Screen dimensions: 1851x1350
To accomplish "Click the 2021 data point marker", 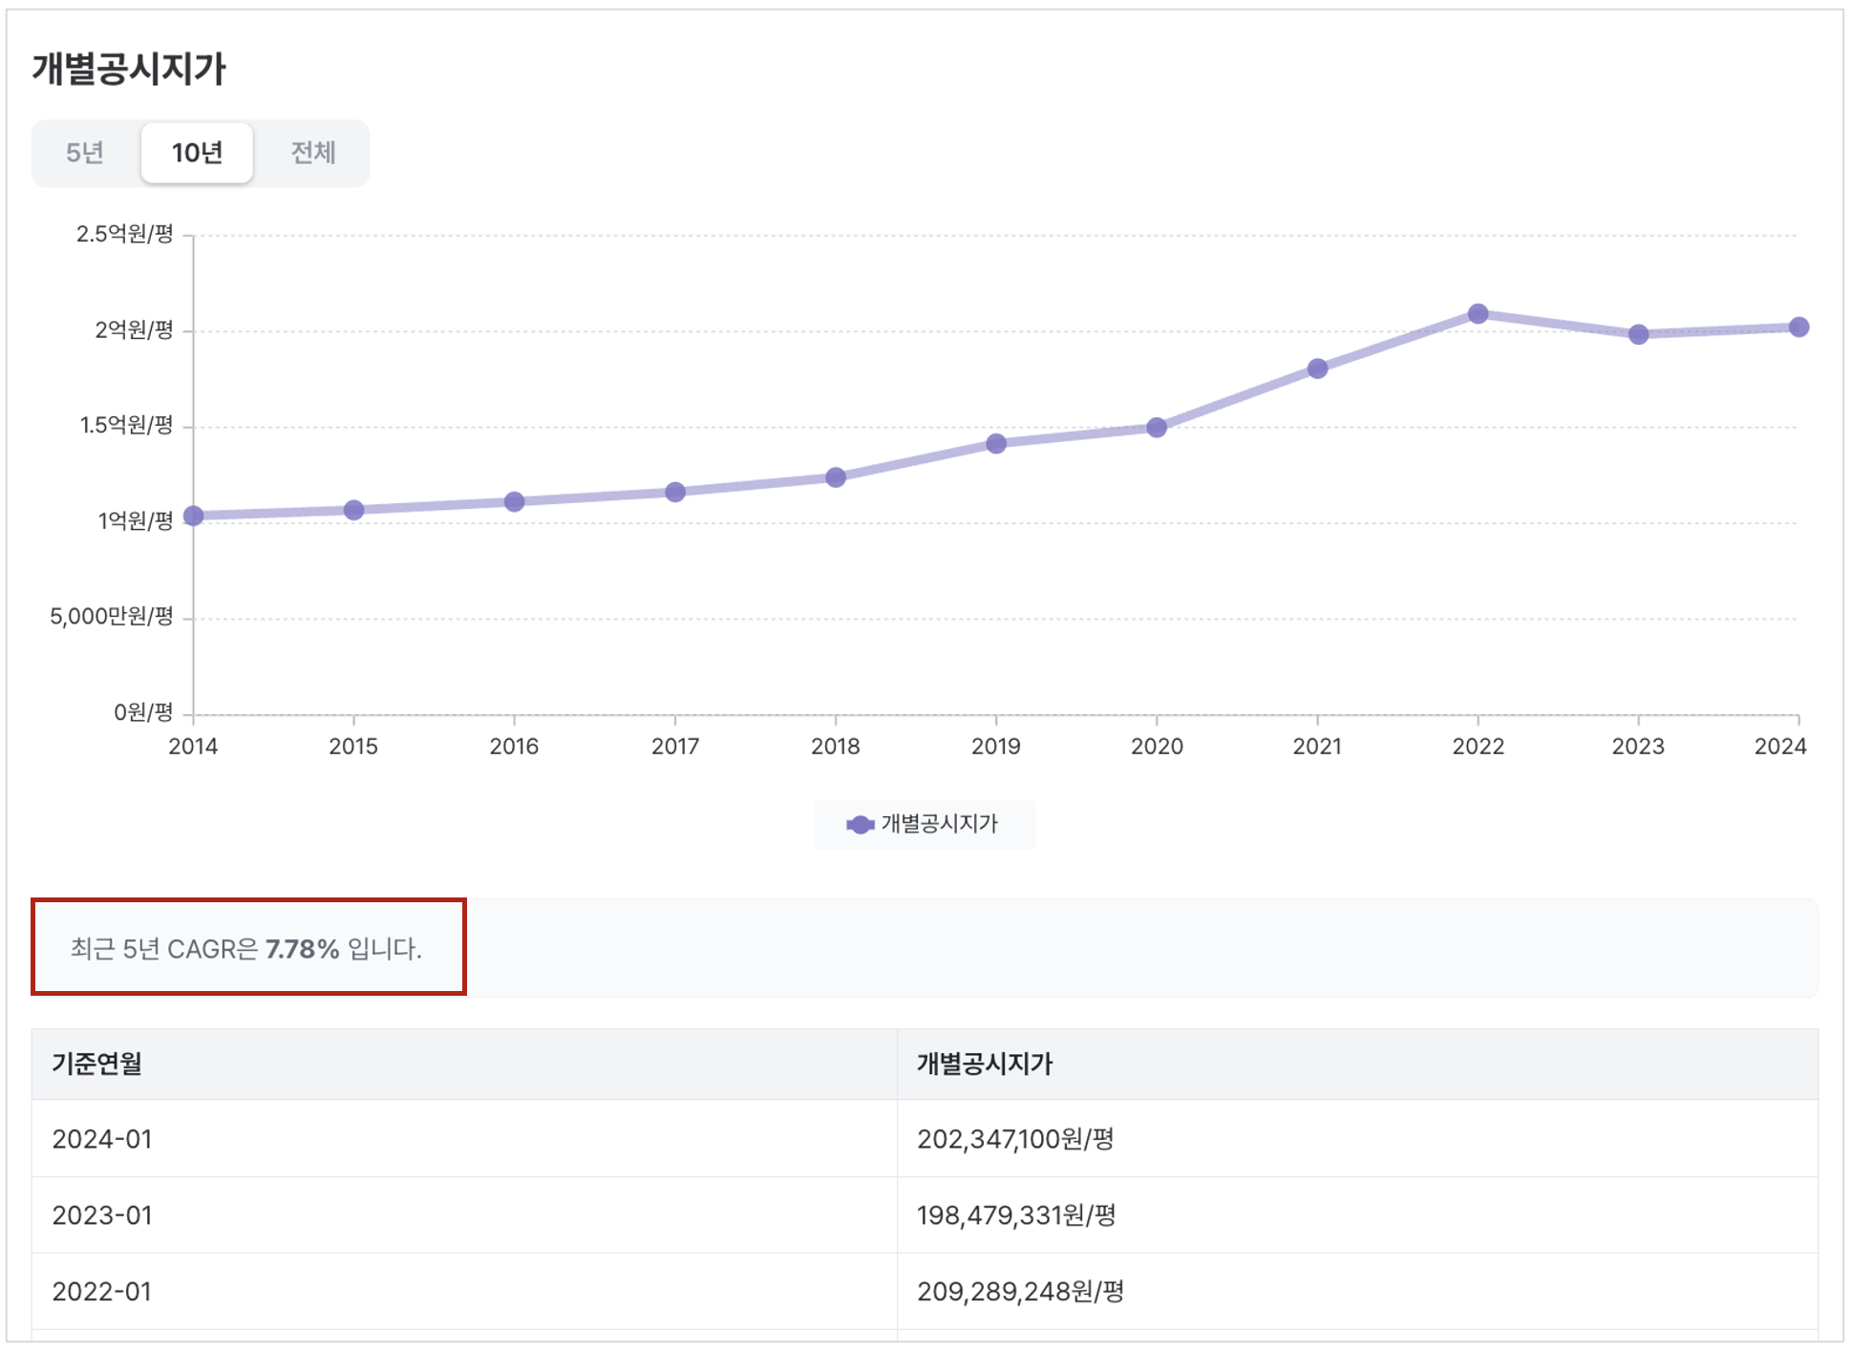I will tap(1317, 369).
